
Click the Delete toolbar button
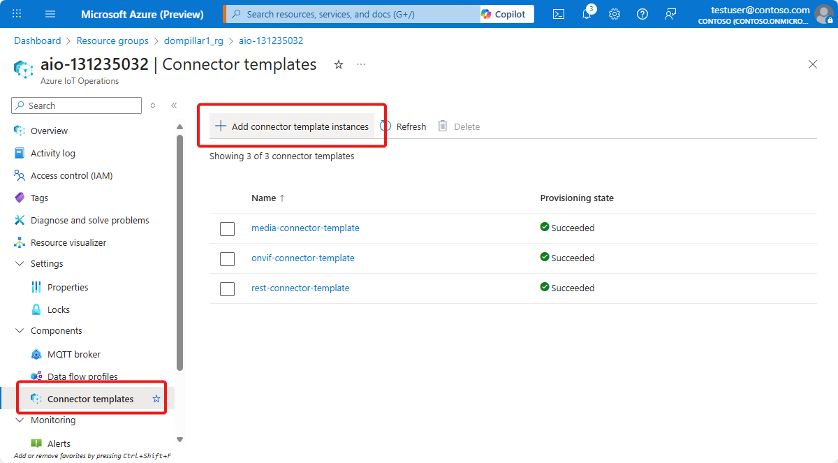tap(459, 126)
